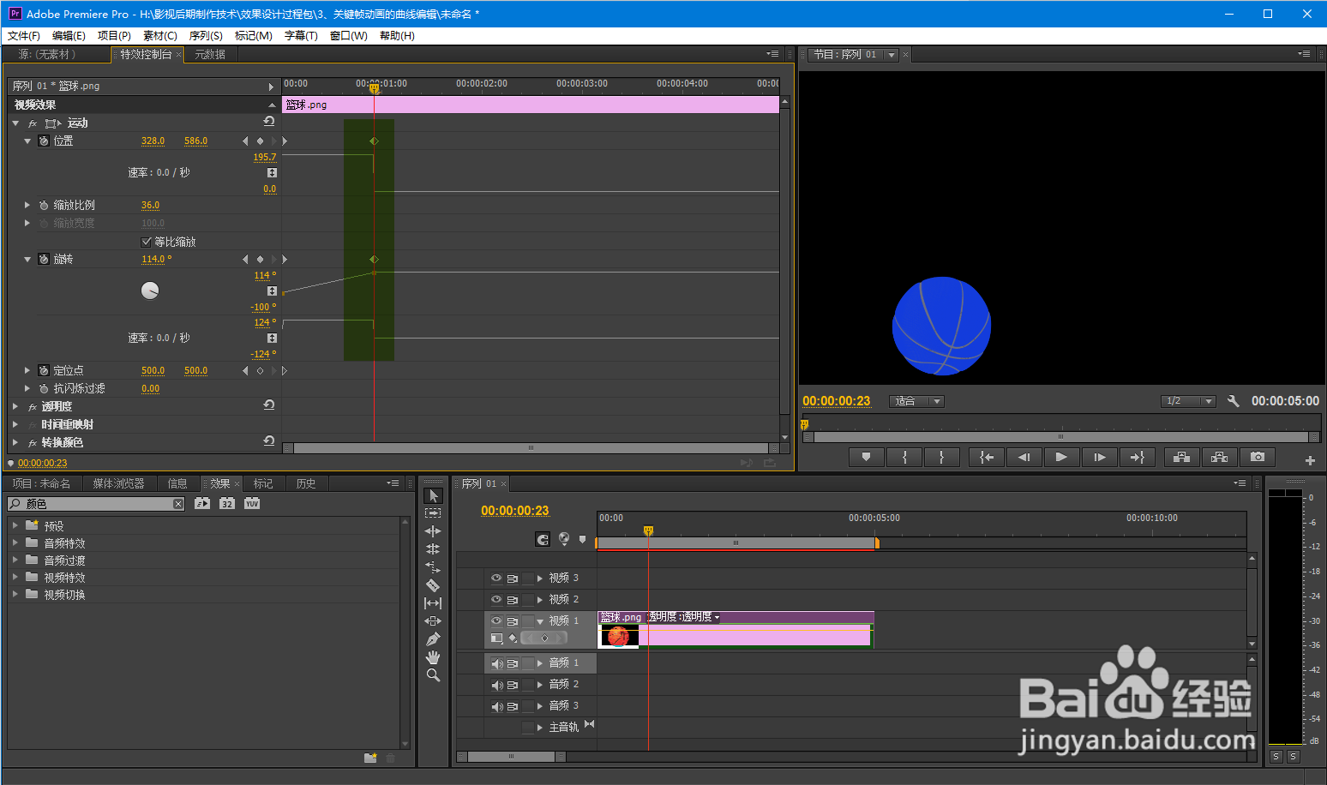Click the Go to In point button

coord(987,458)
